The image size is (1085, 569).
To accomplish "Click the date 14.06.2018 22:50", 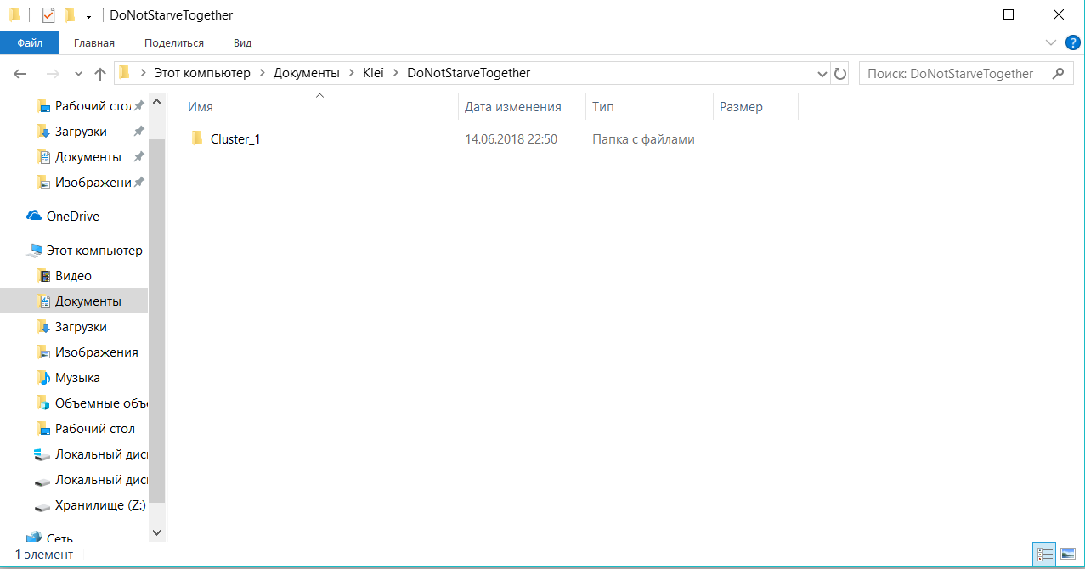I will 511,138.
